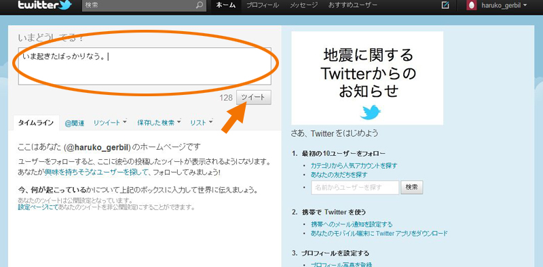Open the Twitter アプリをダウンロード link
This screenshot has width=543, height=267.
(x=379, y=233)
